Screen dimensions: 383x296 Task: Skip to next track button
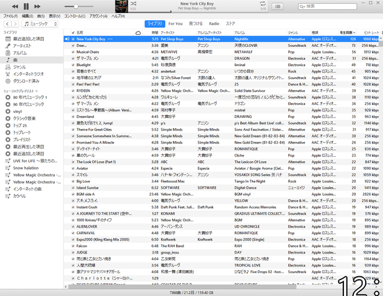[x=37, y=6]
